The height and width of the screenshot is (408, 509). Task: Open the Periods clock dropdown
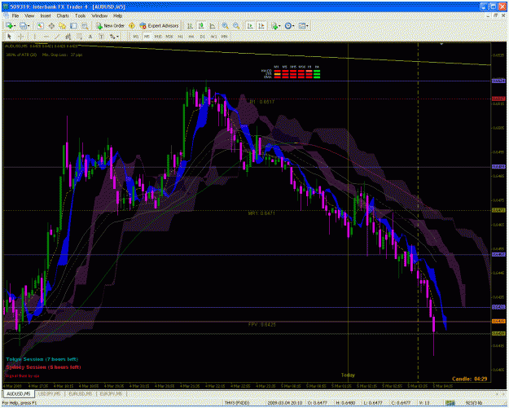(x=289, y=25)
